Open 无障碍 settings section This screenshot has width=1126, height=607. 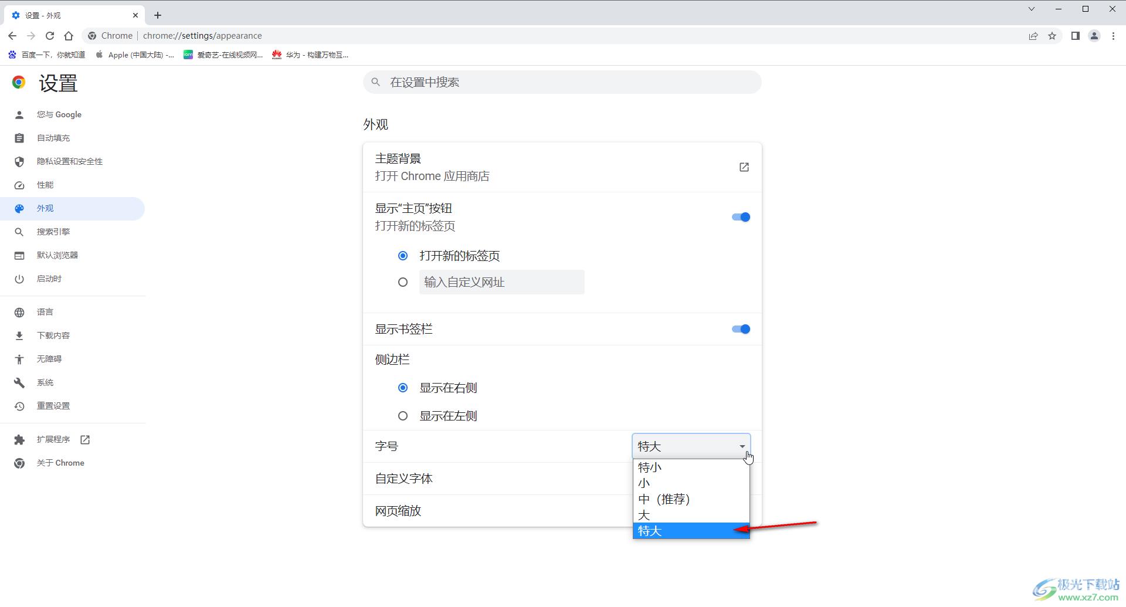point(72,359)
